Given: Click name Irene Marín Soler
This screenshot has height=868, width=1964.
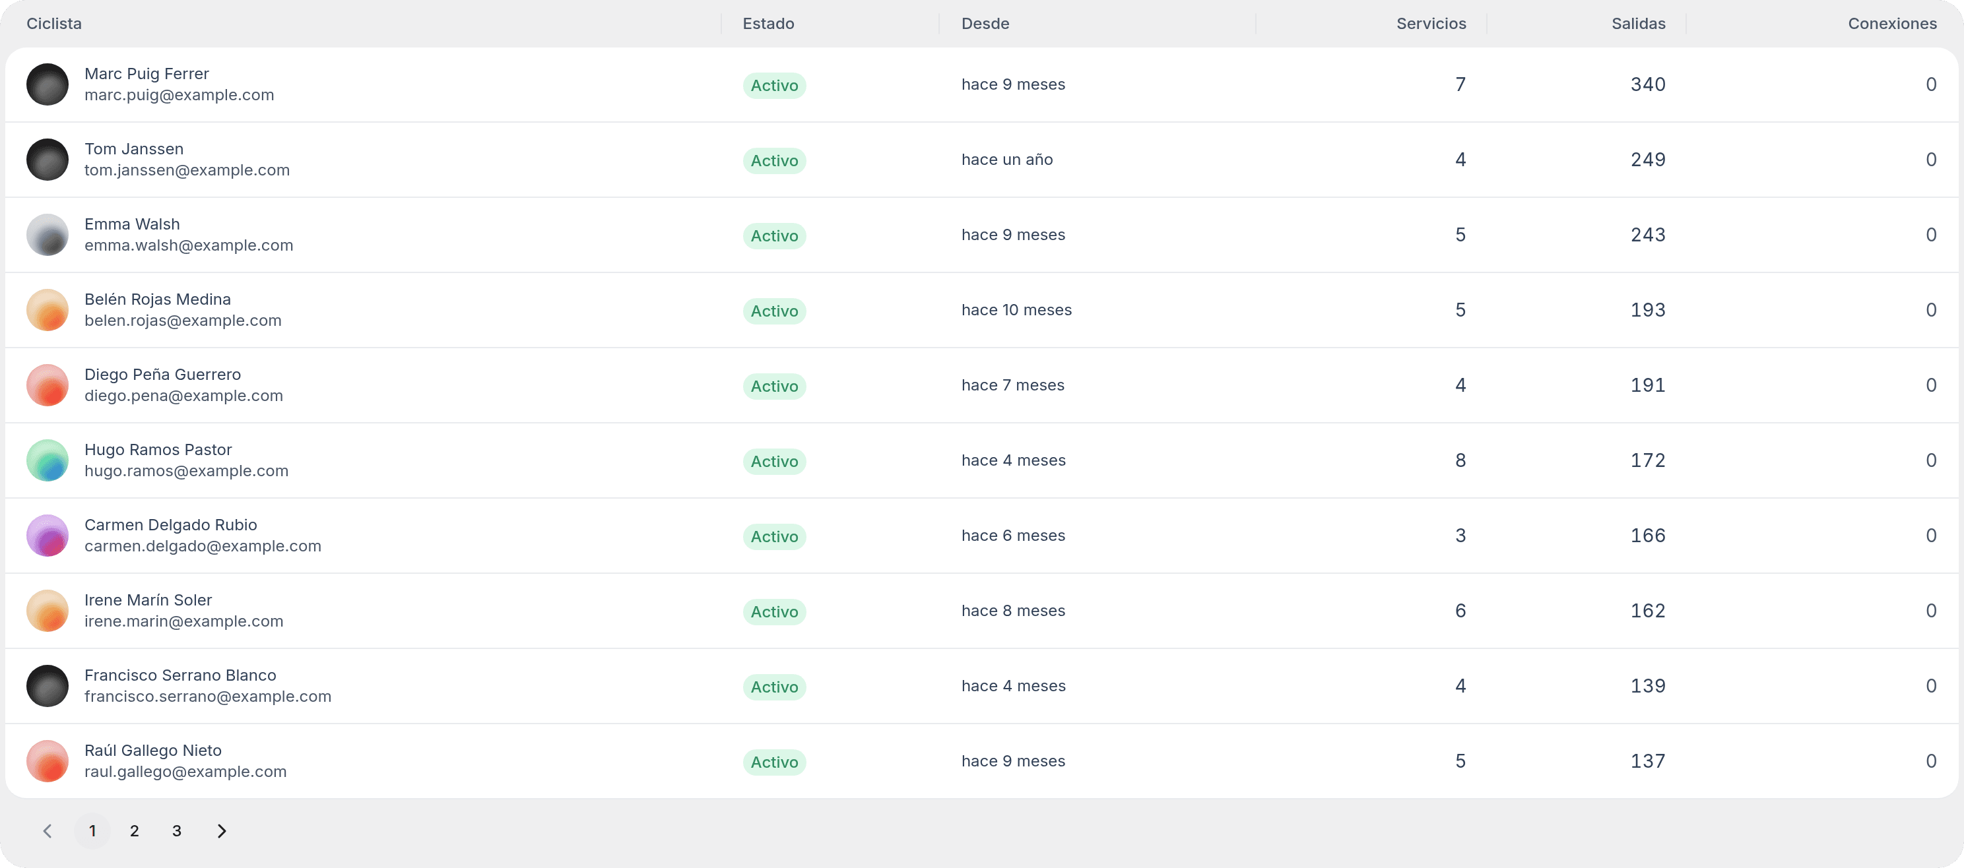Looking at the screenshot, I should 148,600.
